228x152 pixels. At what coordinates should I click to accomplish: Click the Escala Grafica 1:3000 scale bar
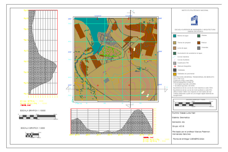[32, 135]
